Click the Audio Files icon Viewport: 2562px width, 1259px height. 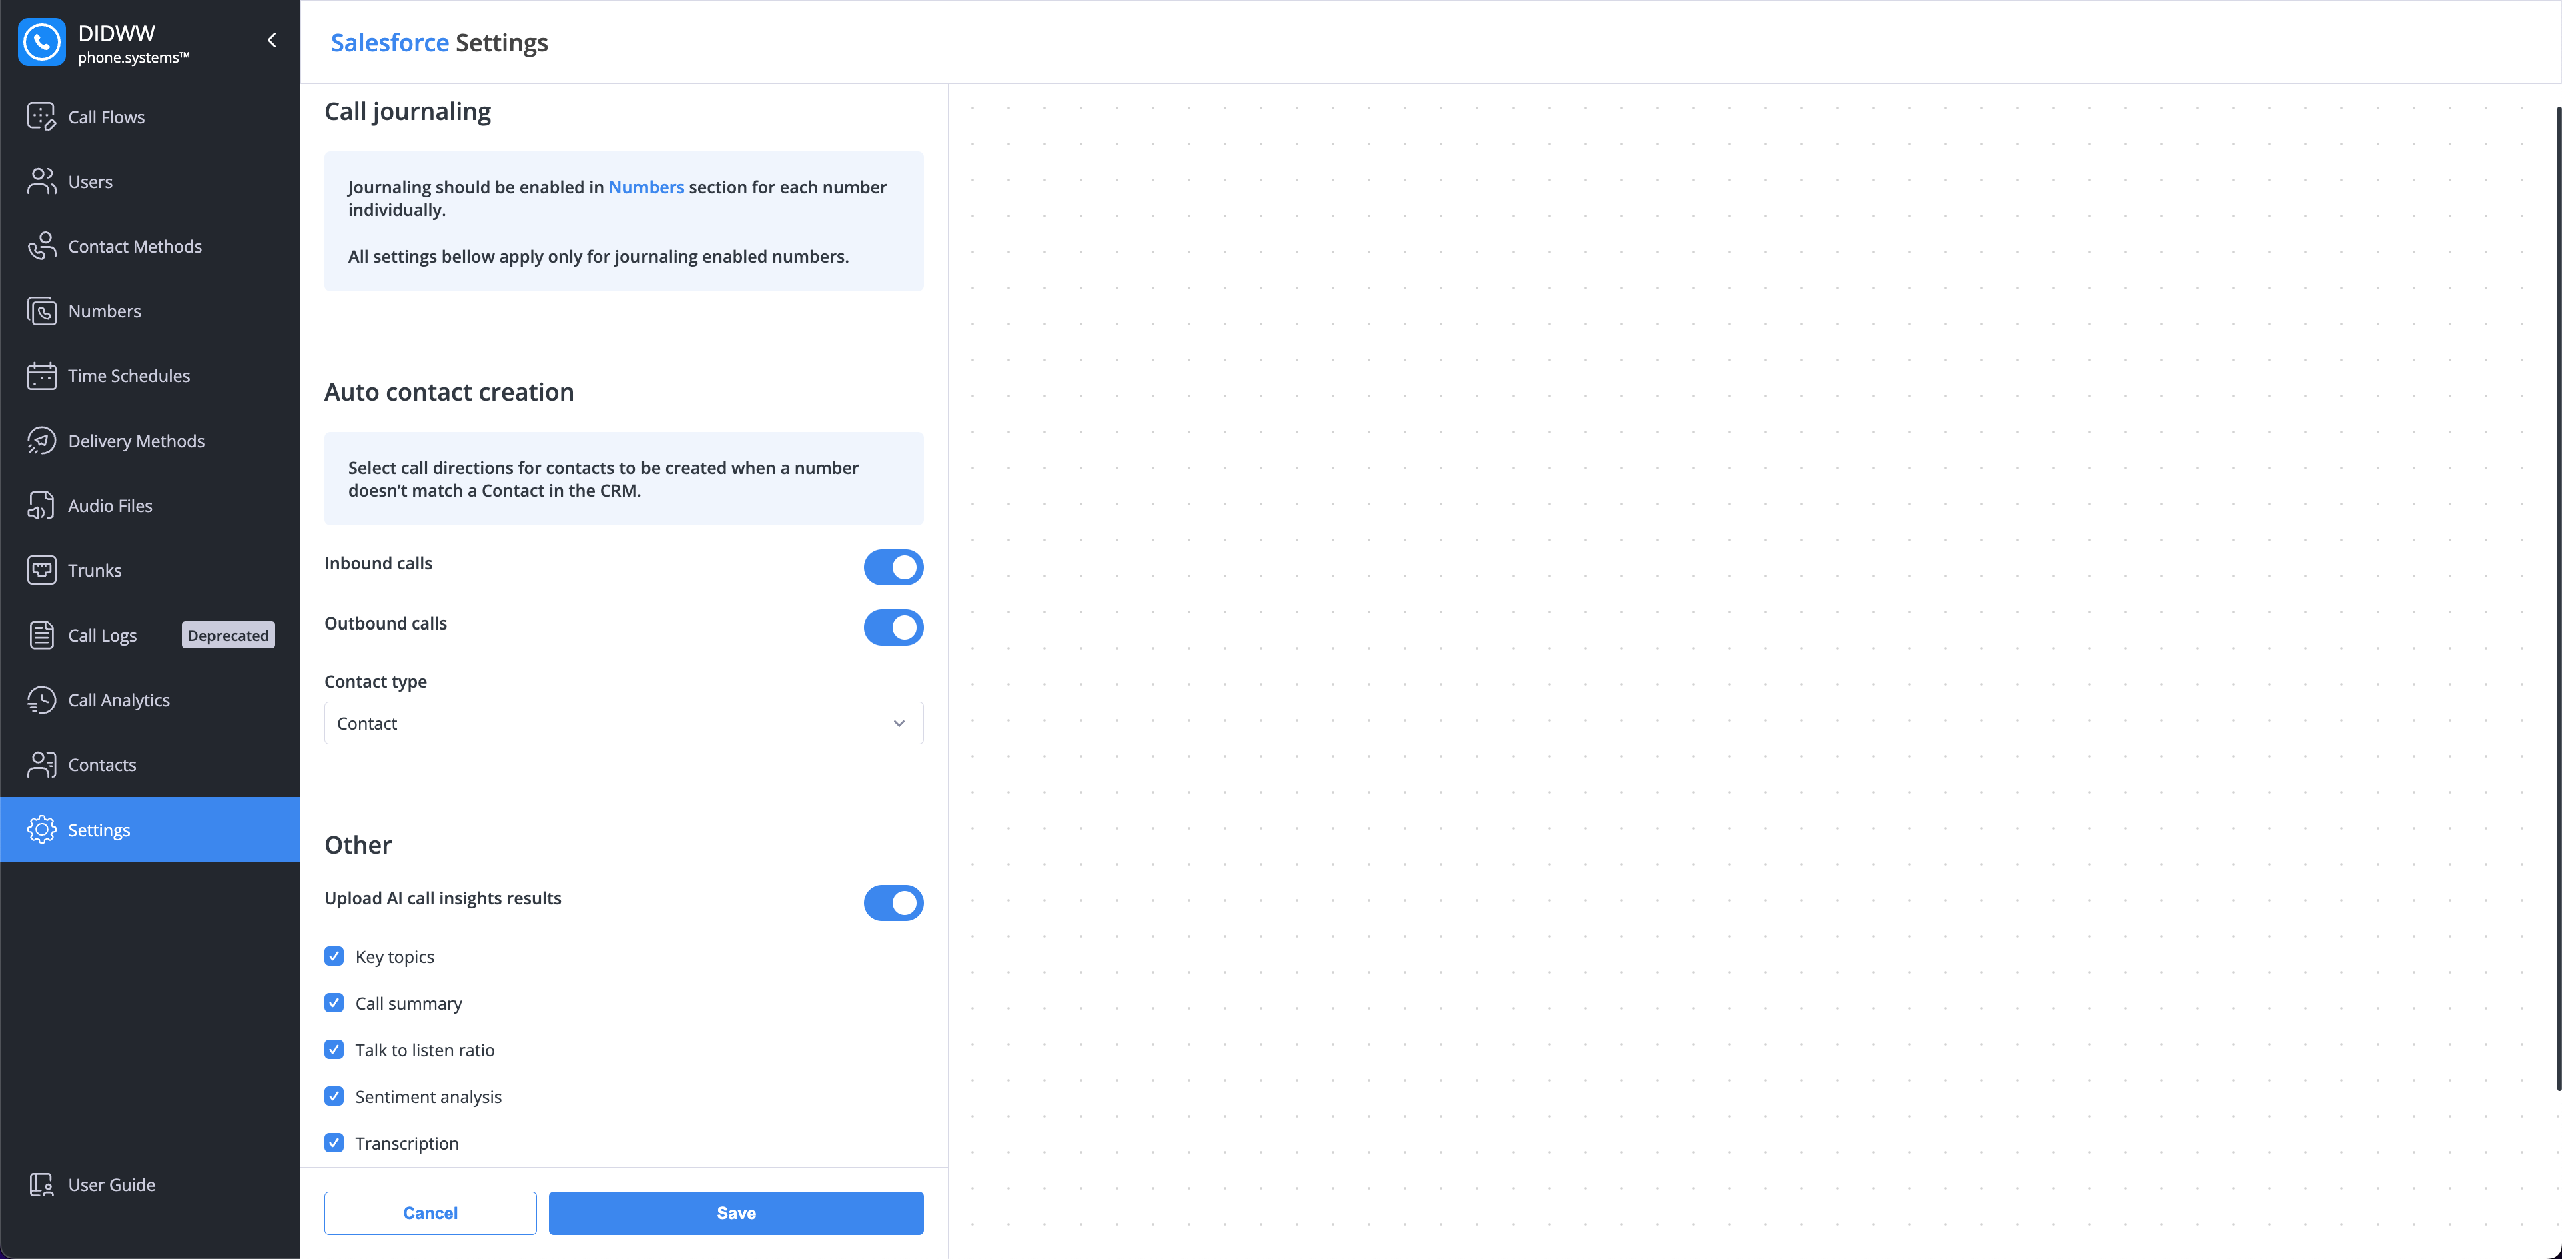(42, 505)
